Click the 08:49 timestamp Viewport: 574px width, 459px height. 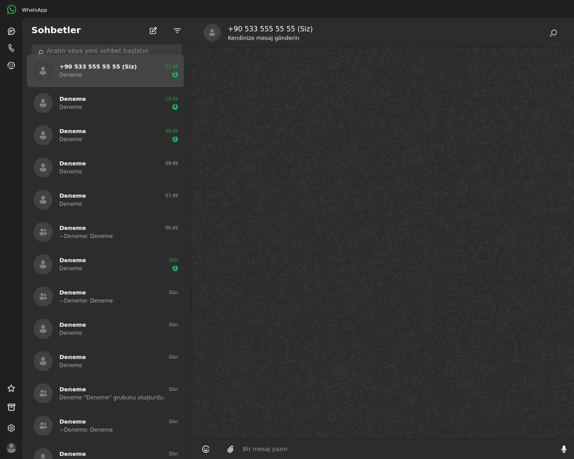tap(171, 163)
